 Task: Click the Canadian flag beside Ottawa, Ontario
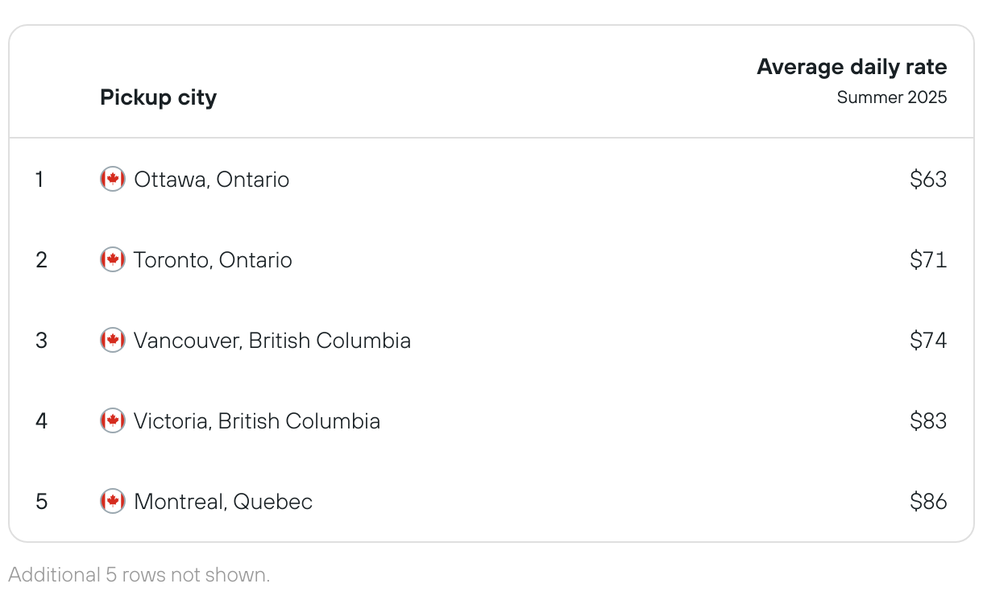113,179
